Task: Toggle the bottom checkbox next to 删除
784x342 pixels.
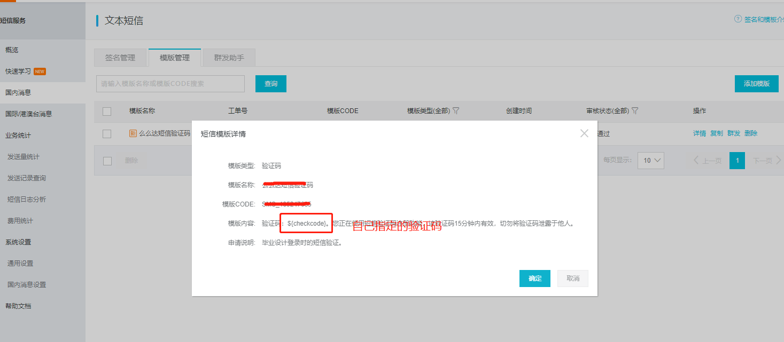Action: click(x=107, y=161)
